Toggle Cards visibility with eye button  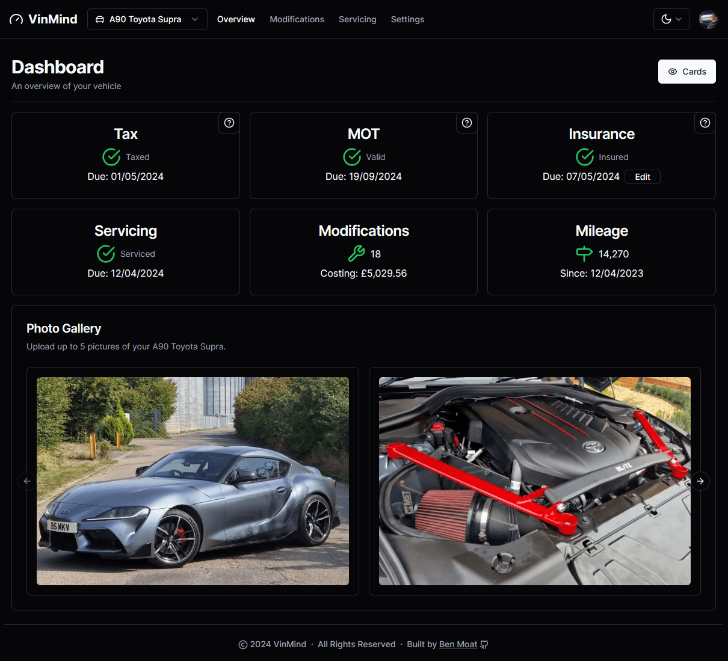pos(686,72)
